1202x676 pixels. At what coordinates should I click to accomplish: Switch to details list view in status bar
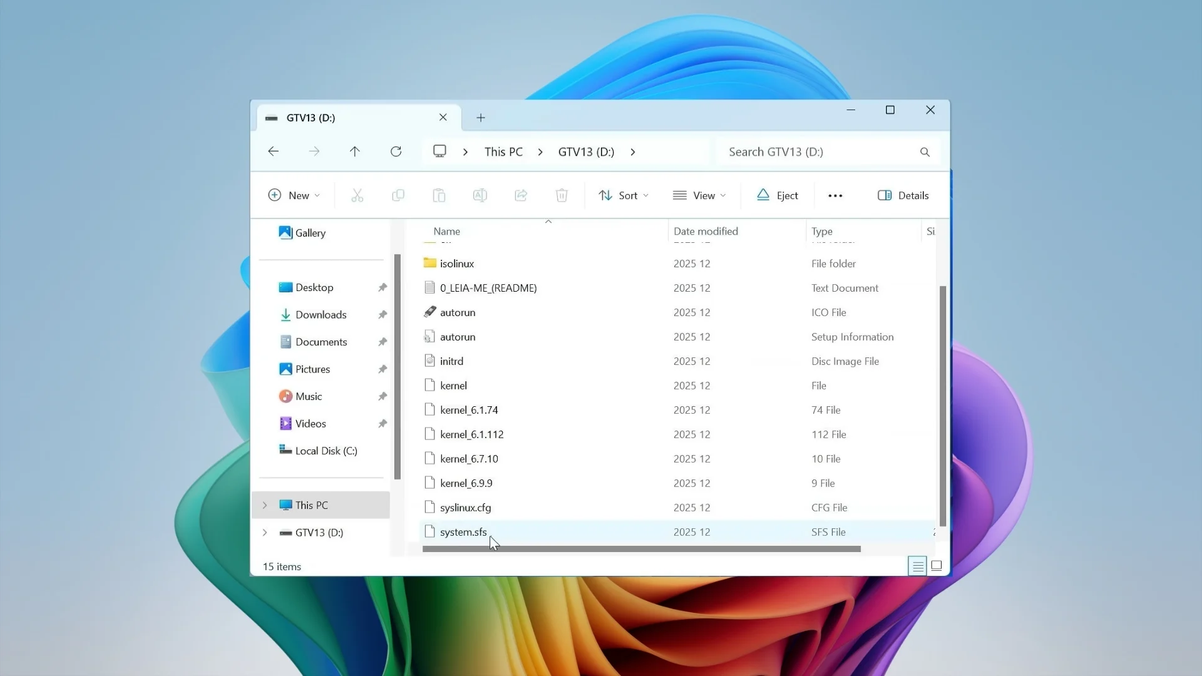pyautogui.click(x=918, y=566)
